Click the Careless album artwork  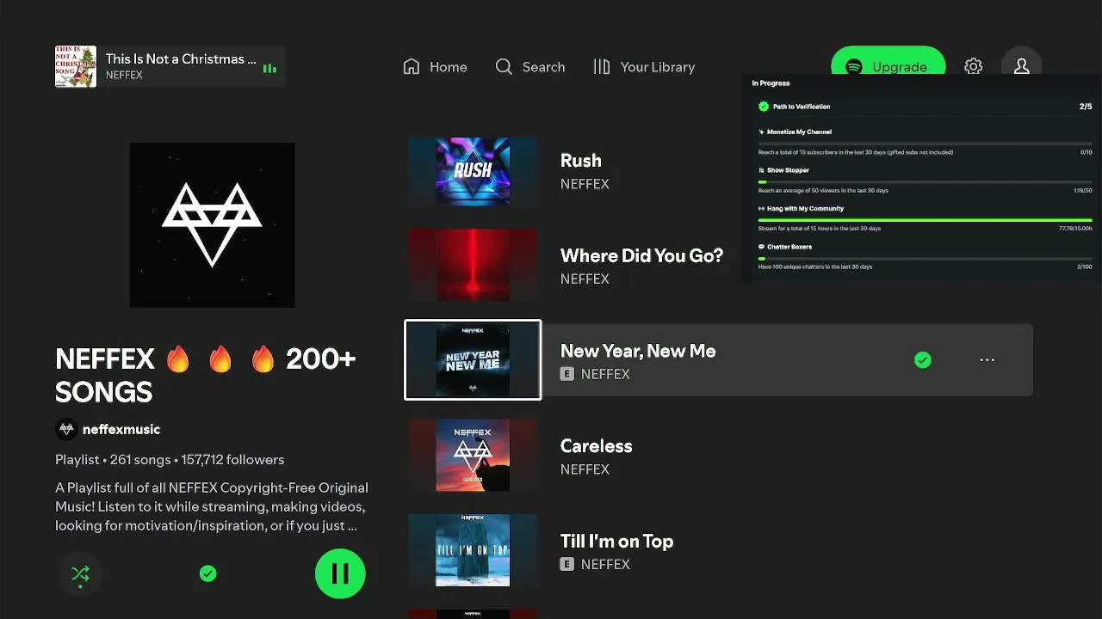click(473, 456)
